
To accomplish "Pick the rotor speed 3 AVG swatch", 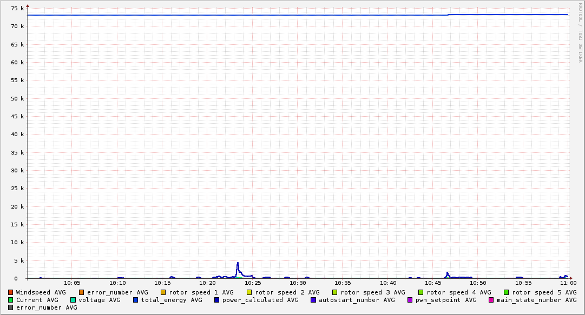I will coord(335,292).
